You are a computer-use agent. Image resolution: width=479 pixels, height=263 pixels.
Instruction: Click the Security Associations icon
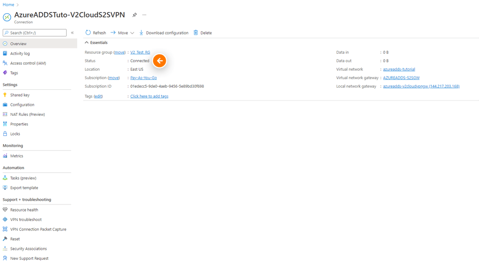(5, 249)
